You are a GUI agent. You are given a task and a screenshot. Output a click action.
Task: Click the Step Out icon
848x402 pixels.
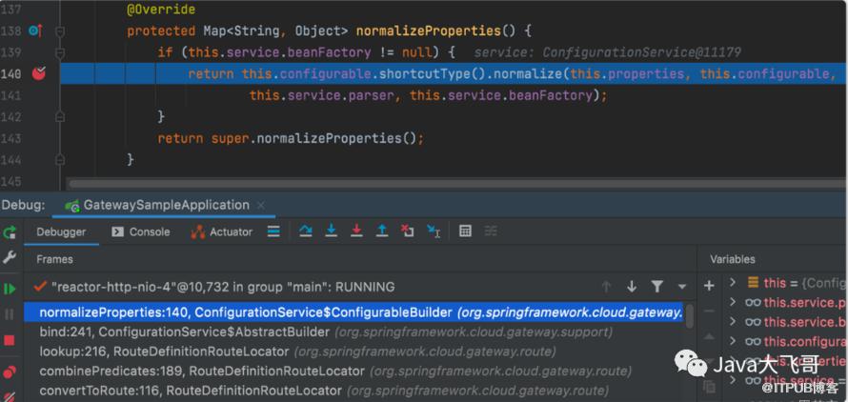click(382, 231)
